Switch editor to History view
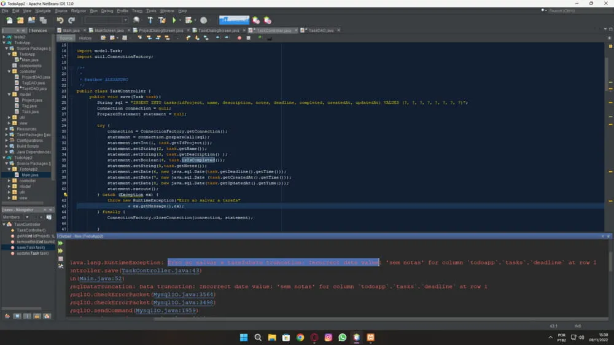Image resolution: width=614 pixels, height=345 pixels. (x=85, y=38)
